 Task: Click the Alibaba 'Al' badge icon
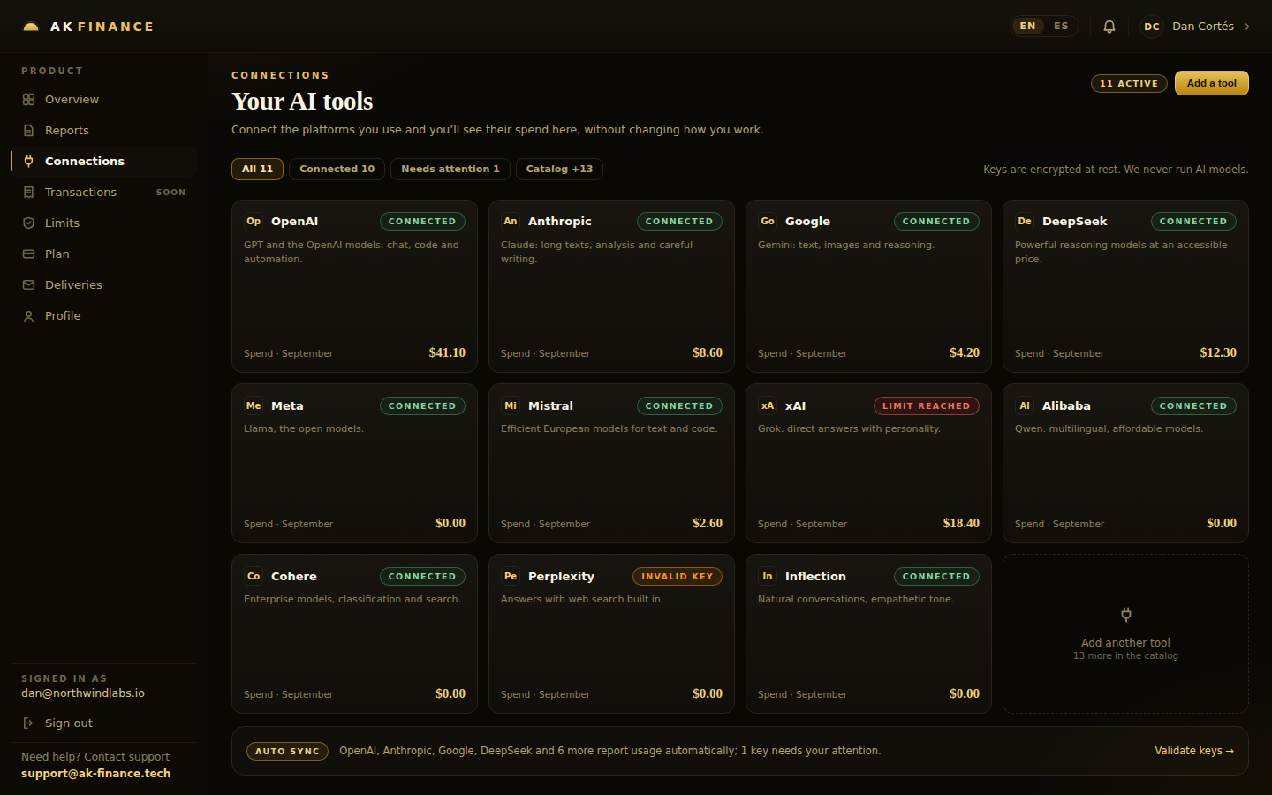pyautogui.click(x=1025, y=406)
